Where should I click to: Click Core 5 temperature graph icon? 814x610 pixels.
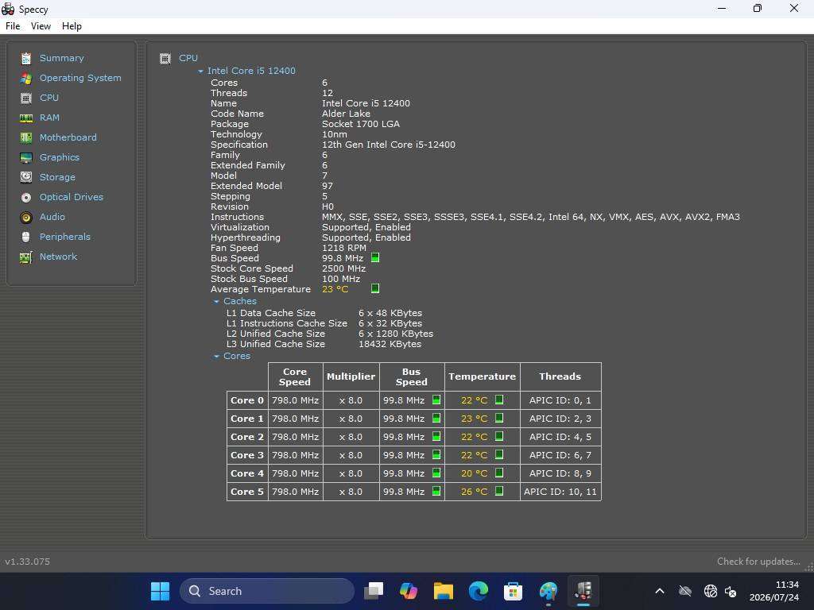[x=499, y=491]
